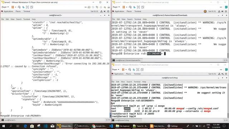Click the rs0:PRIMARY prompt line in Server2 terminal
Screen dimensions: 229x129
pyautogui.click(x=21, y=116)
